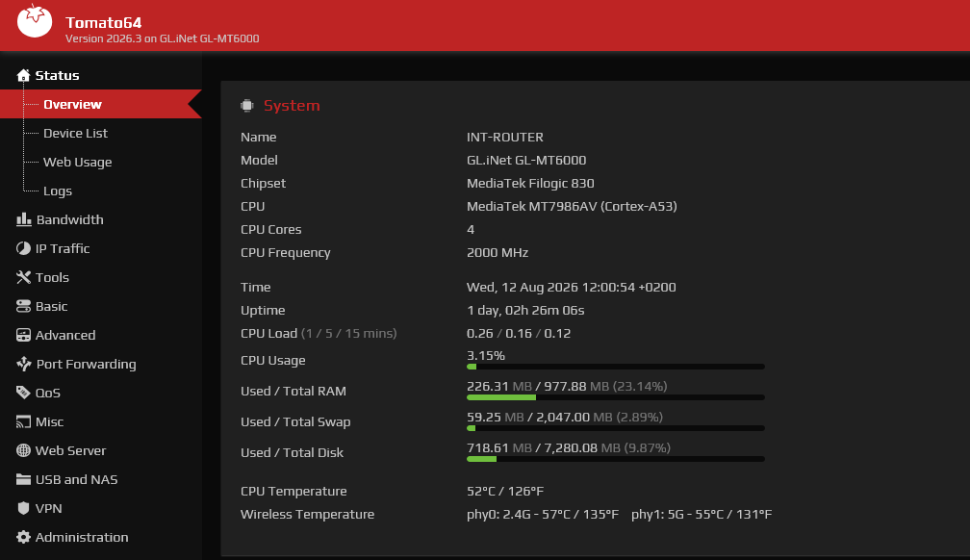Click the QoS tag icon
Image resolution: width=970 pixels, height=560 pixels.
pyautogui.click(x=23, y=393)
